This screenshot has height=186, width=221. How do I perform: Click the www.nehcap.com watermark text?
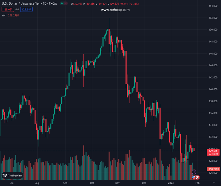115,10
